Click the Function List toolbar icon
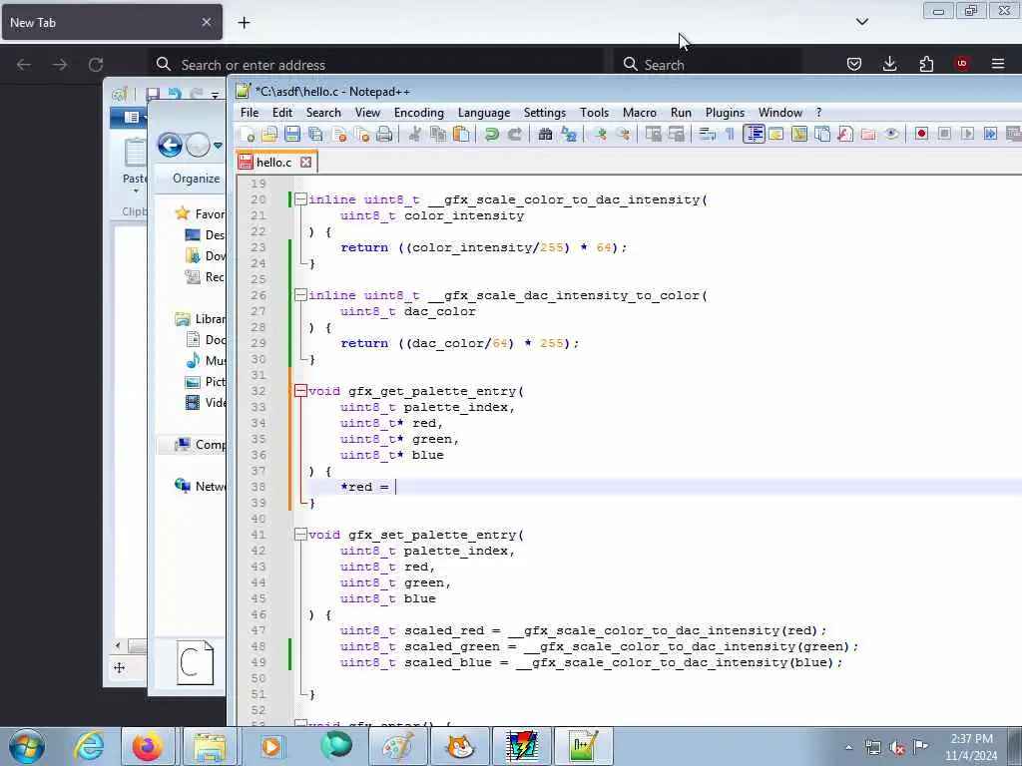Image resolution: width=1022 pixels, height=766 pixels. [x=845, y=135]
